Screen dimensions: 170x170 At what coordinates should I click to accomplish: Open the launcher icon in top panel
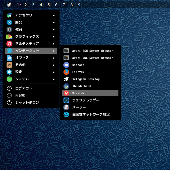9,5
